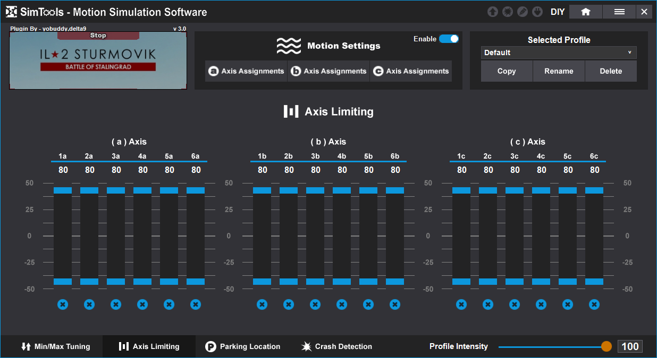Open the Crash Detection tab
657x358 pixels.
(337, 346)
